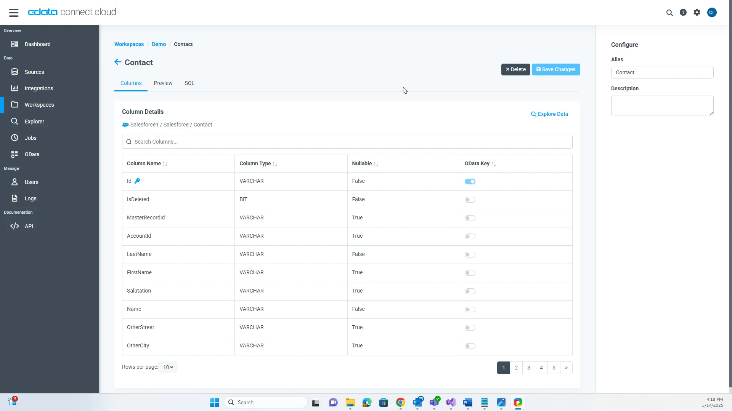The width and height of the screenshot is (732, 411).
Task: Switch to the SQL tab
Action: (x=189, y=83)
